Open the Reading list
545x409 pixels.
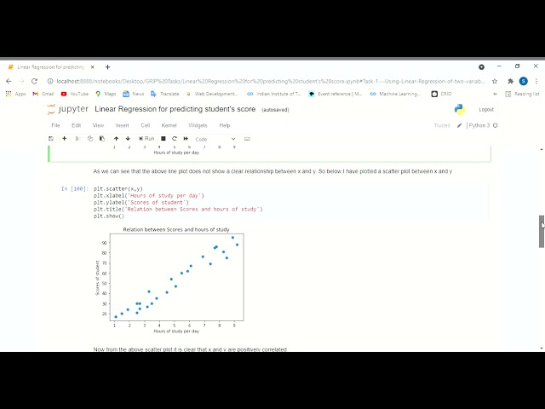[x=522, y=94]
